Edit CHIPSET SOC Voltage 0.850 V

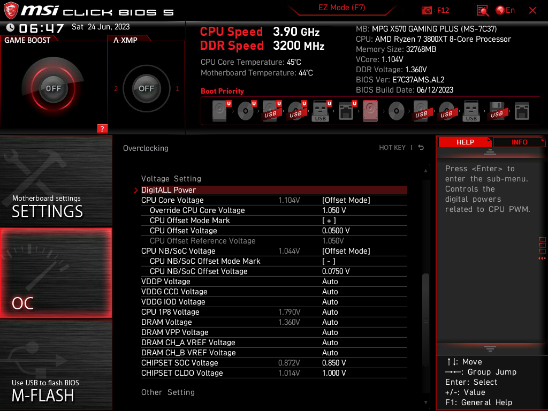click(x=334, y=363)
